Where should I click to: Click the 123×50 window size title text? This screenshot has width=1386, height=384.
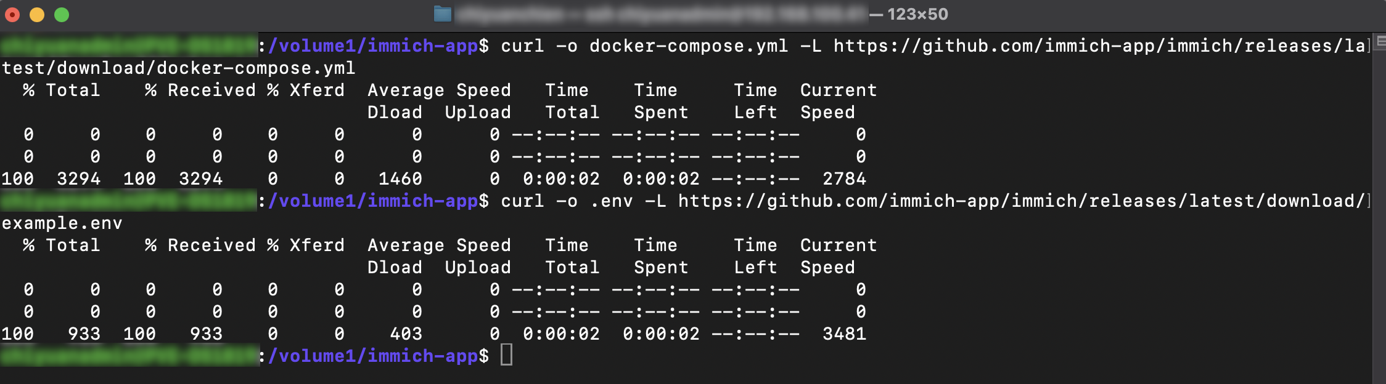coord(917,14)
